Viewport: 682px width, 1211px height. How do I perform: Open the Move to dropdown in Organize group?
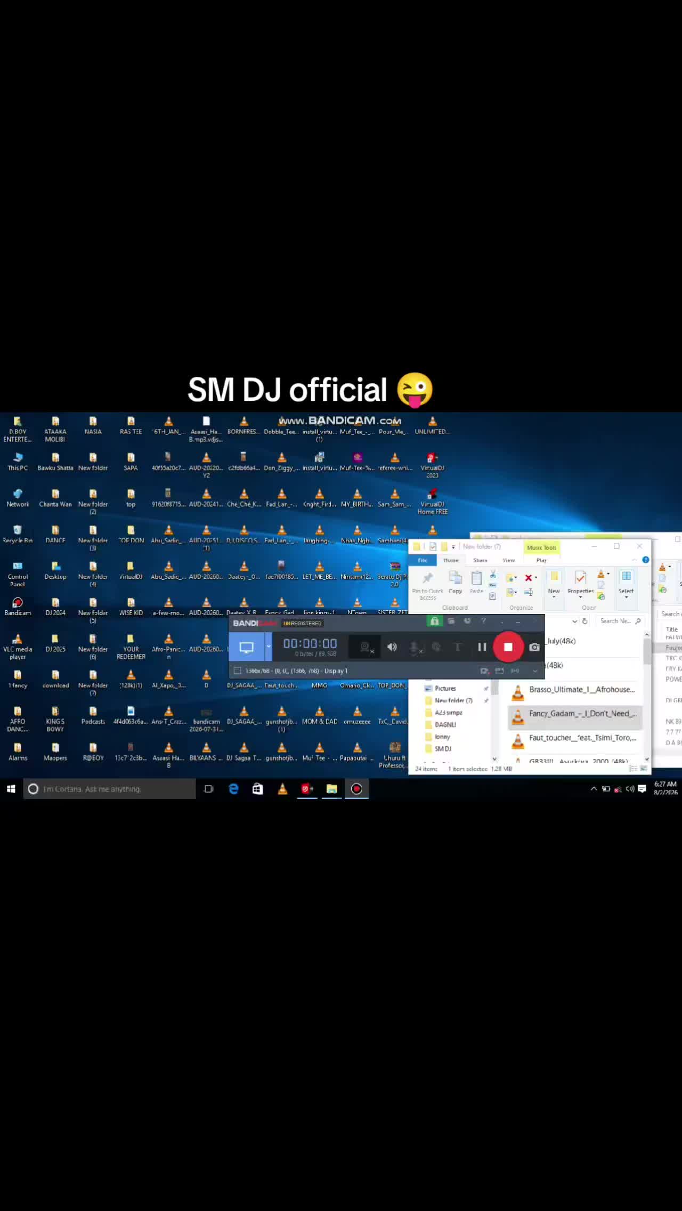(x=511, y=578)
